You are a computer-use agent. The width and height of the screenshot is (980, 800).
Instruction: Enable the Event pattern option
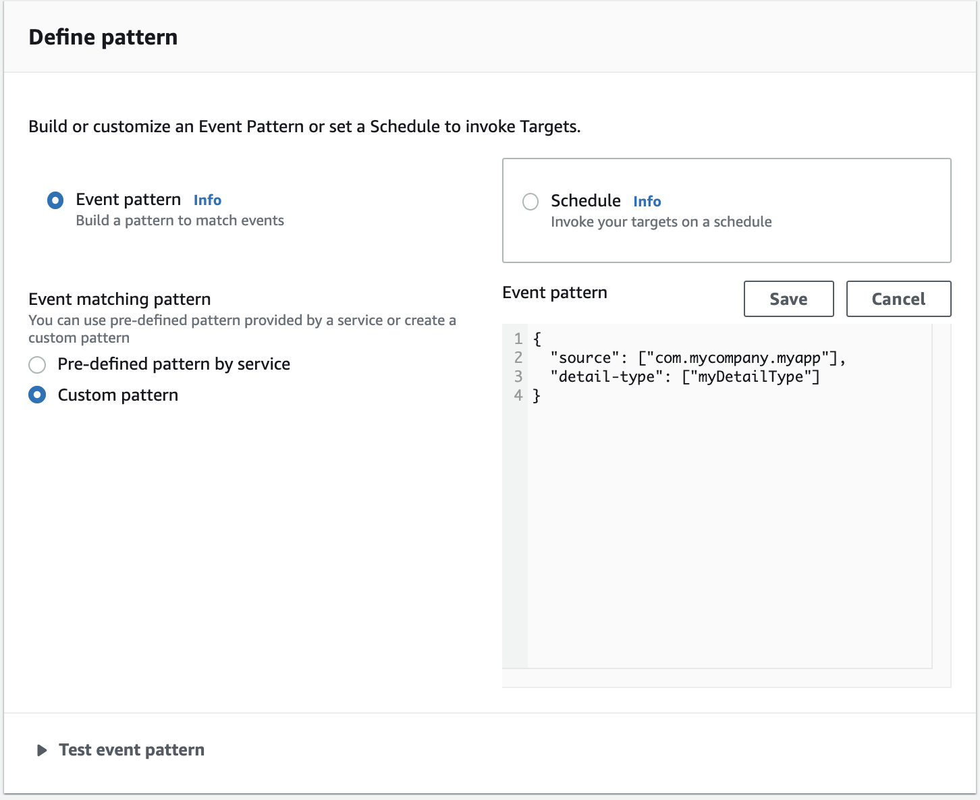[55, 200]
